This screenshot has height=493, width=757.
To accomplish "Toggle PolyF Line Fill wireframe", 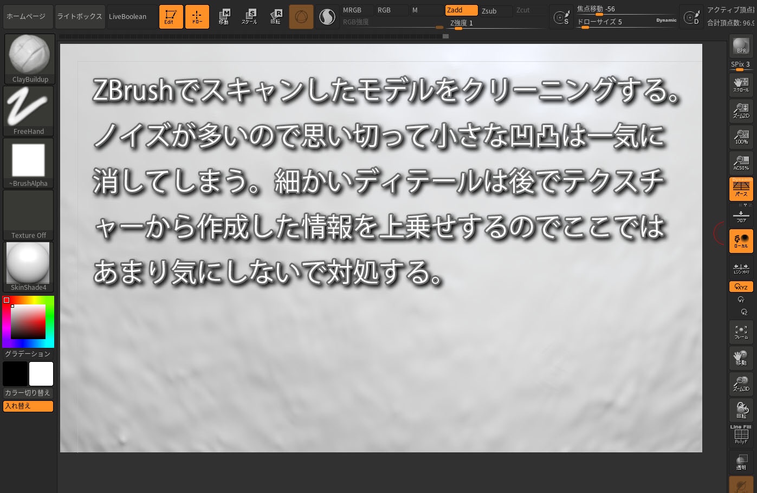I will click(741, 435).
